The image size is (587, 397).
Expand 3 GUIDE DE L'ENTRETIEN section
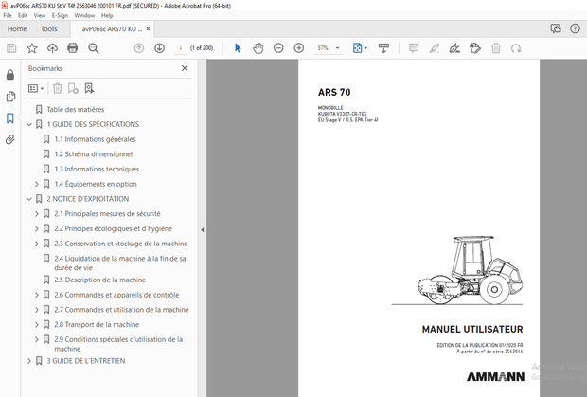[29, 361]
